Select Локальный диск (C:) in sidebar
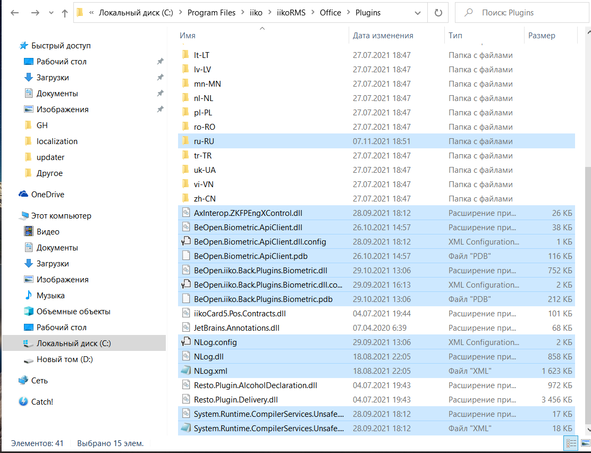The height and width of the screenshot is (453, 591). pos(84,343)
